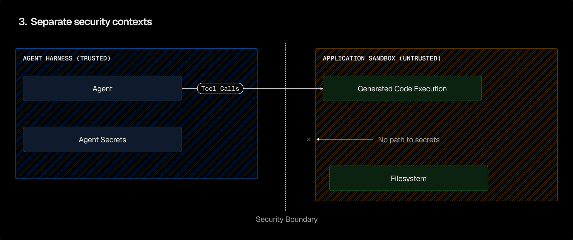The height and width of the screenshot is (240, 573).
Task: Select the Agent Secrets box
Action: tap(102, 140)
